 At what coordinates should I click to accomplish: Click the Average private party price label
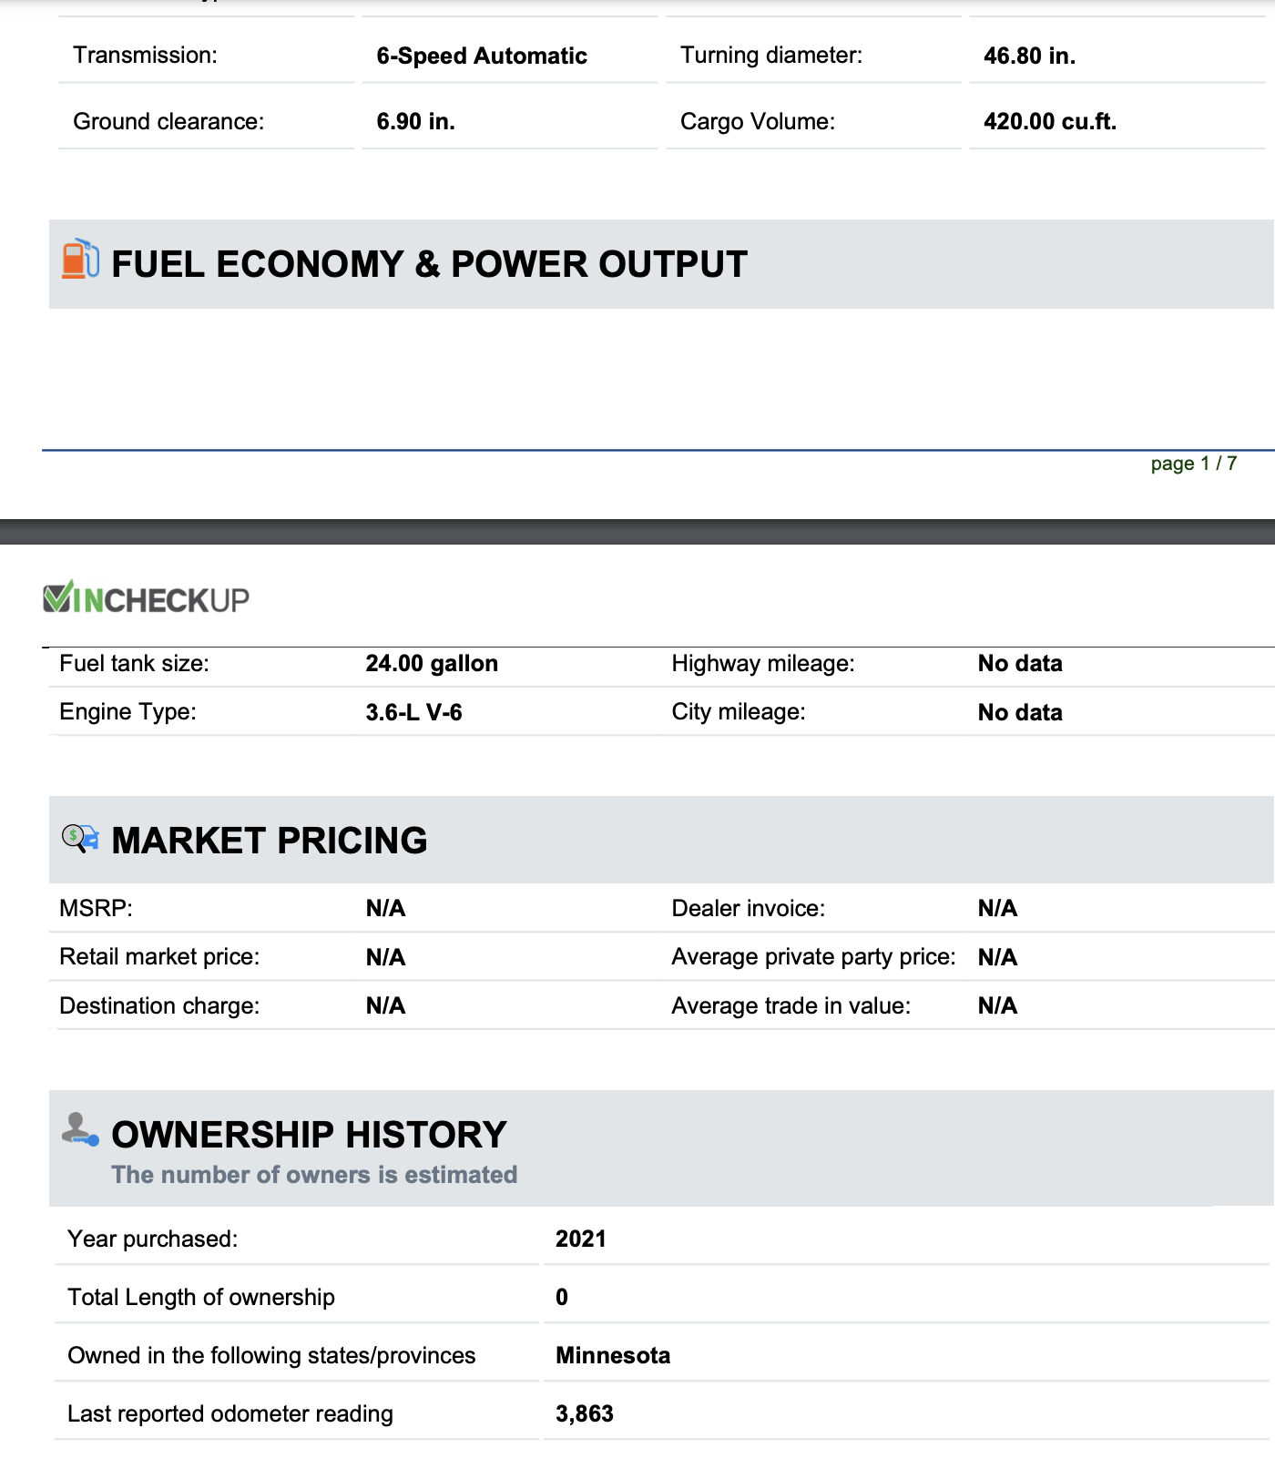813,957
